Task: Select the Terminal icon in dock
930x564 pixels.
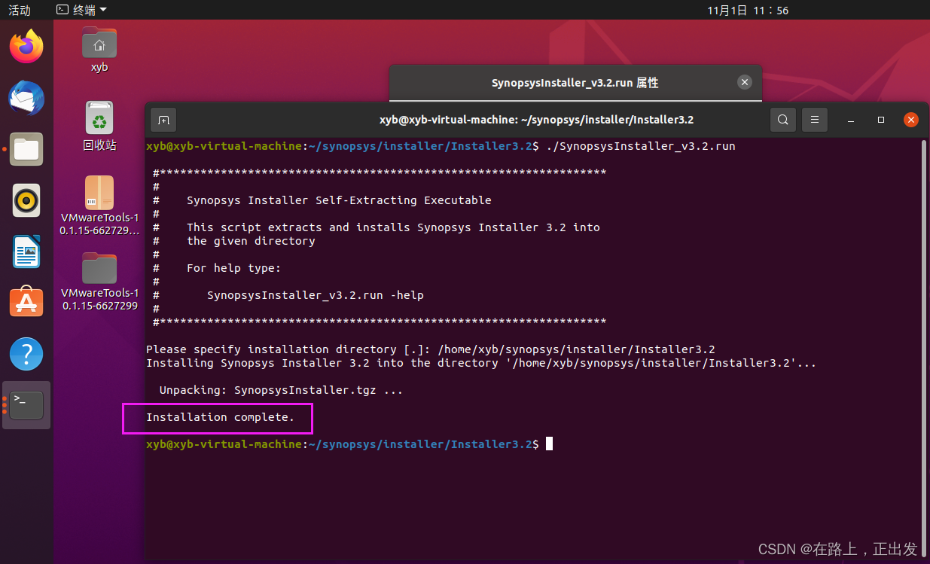Action: (26, 405)
